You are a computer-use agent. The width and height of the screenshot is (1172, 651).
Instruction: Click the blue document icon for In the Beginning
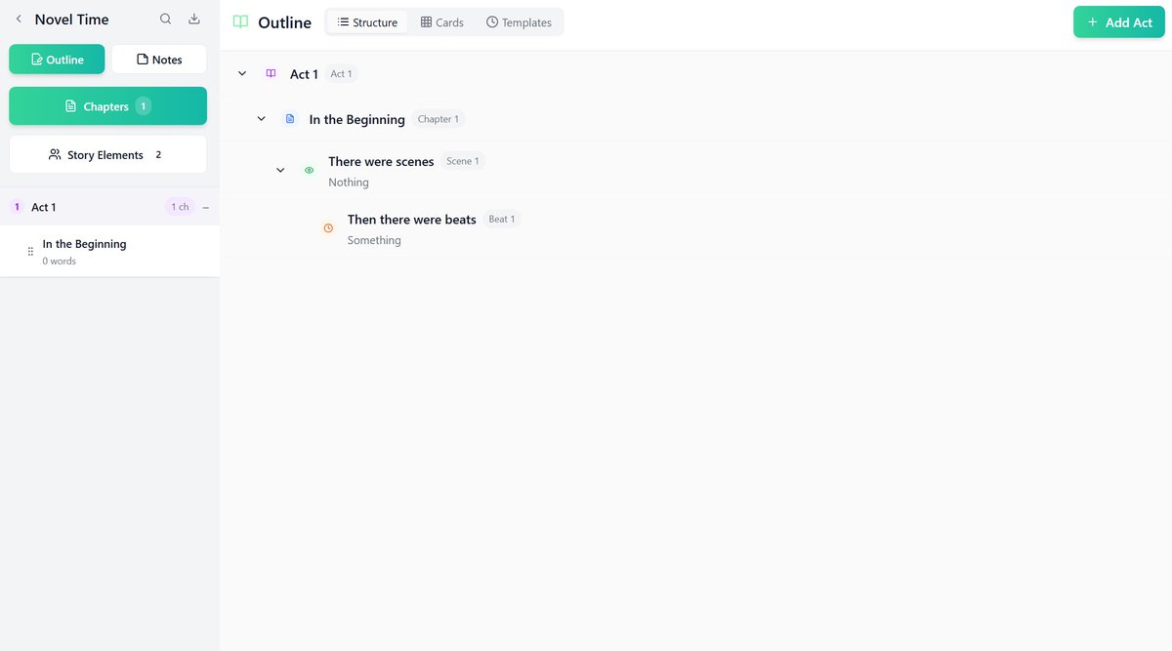[x=290, y=119]
